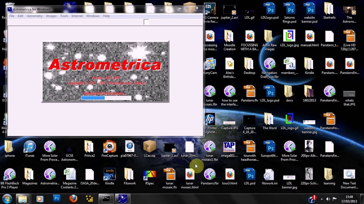The image size is (364, 204).
Task: Open lunar mosaic.html file
Action: pyautogui.click(x=190, y=179)
